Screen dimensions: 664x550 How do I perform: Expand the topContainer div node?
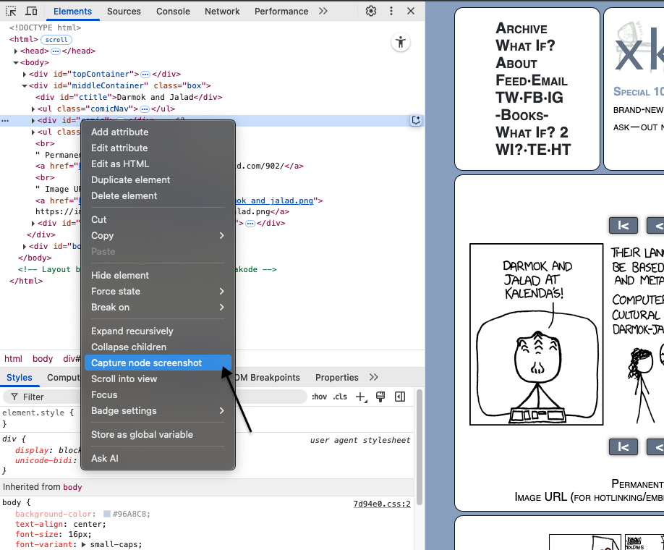pyautogui.click(x=25, y=74)
